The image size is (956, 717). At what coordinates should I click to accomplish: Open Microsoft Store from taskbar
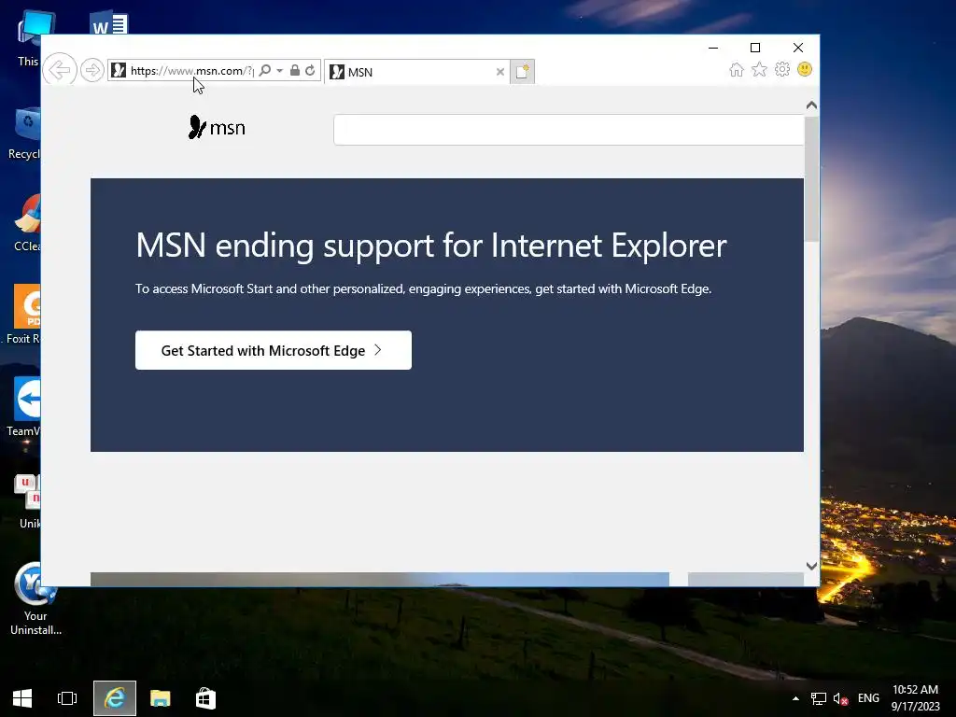205,698
